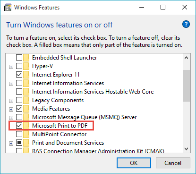Select the Internet Information Services Hostable Web Core item
The height and width of the screenshot is (174, 196).
point(93,92)
